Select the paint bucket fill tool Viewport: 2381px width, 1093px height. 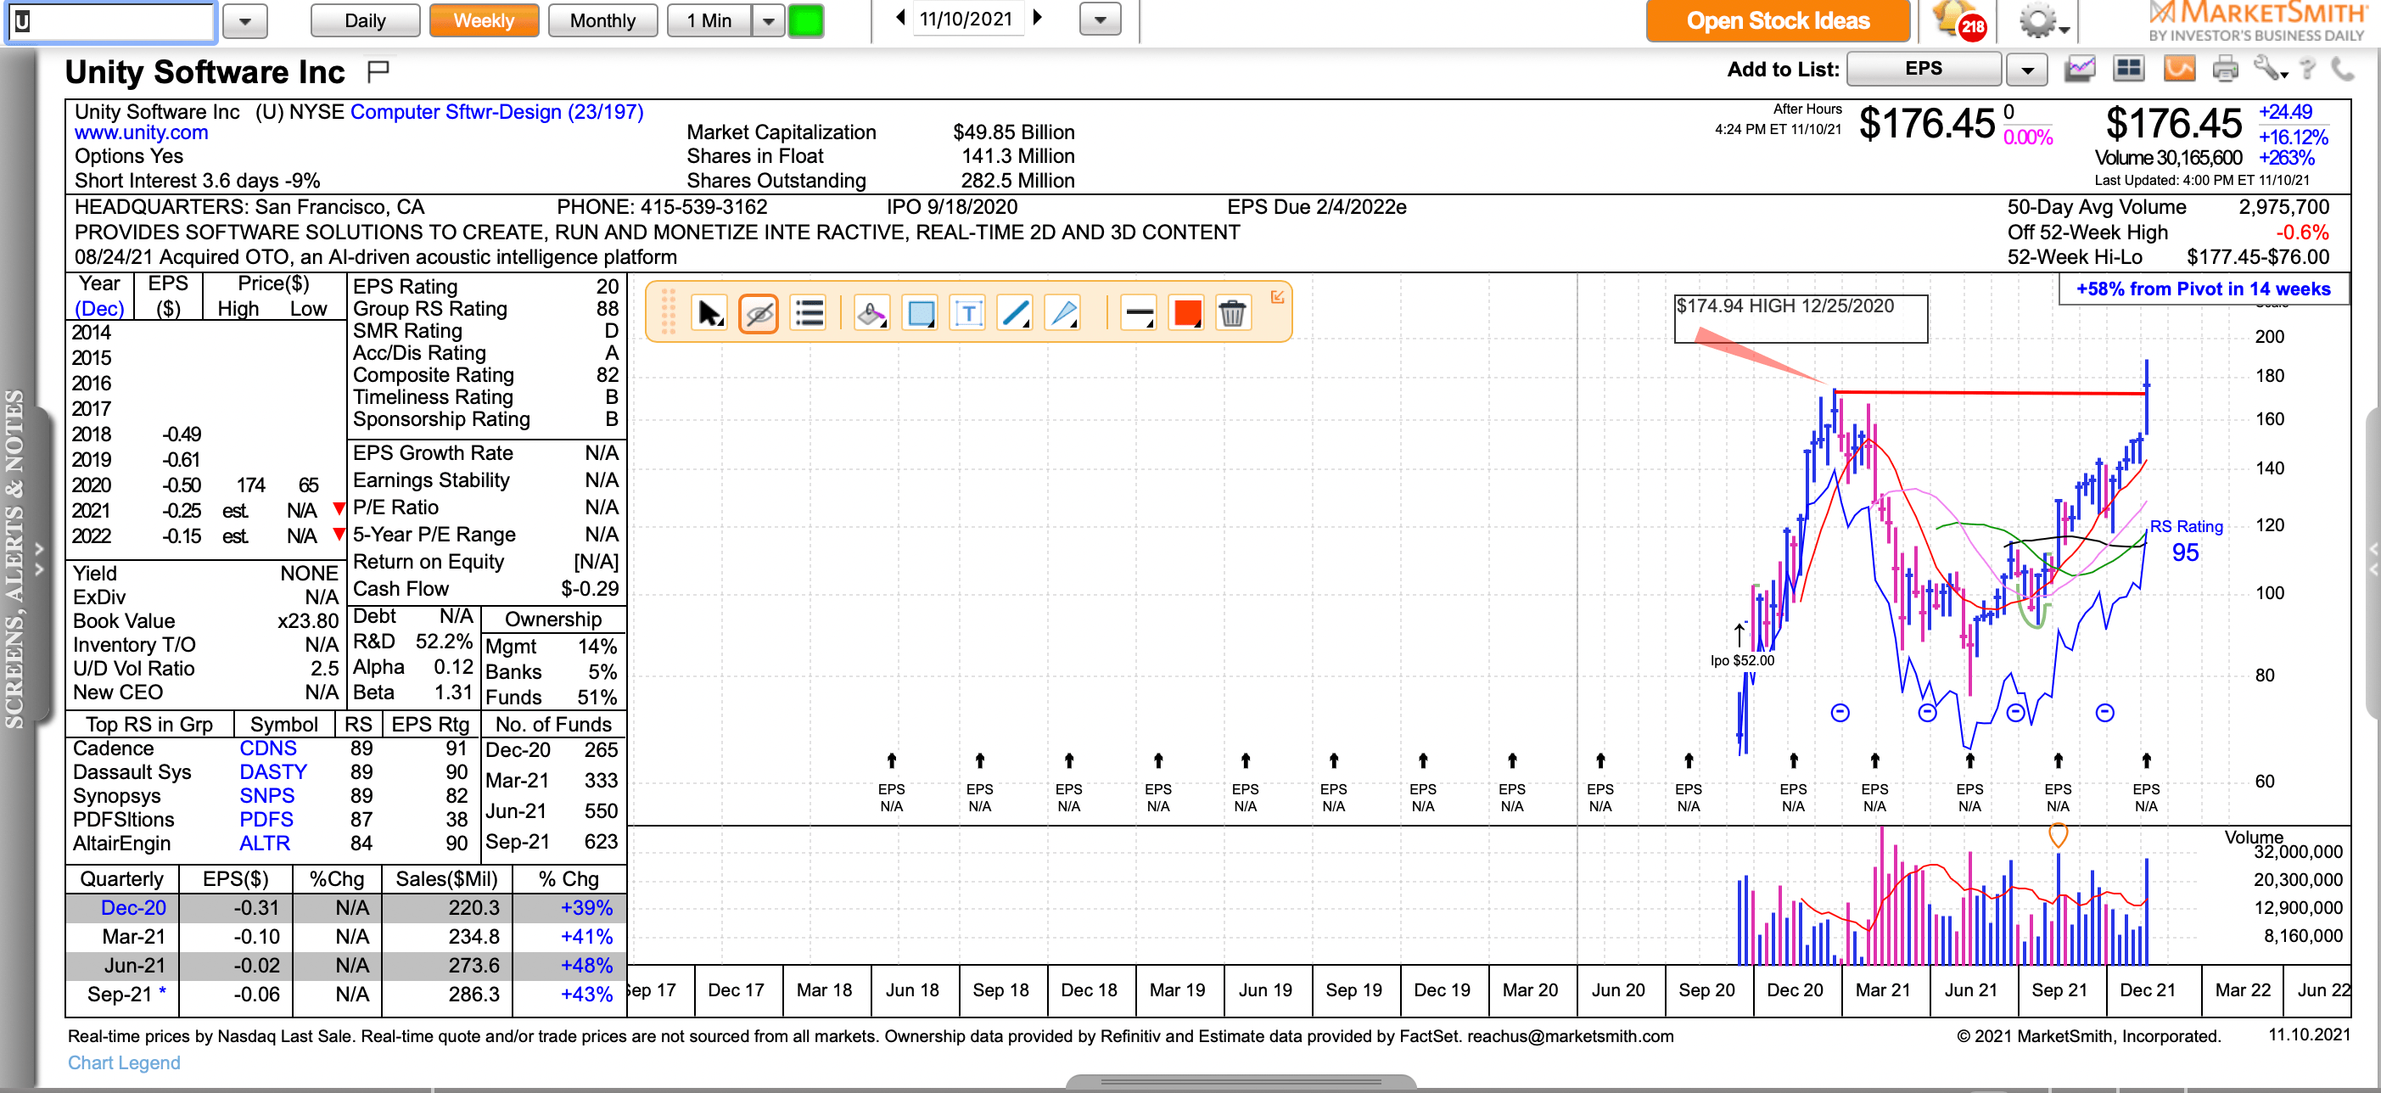click(x=871, y=313)
